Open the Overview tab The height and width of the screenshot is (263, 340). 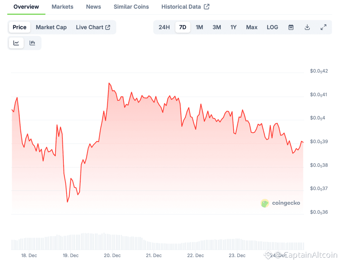(26, 7)
